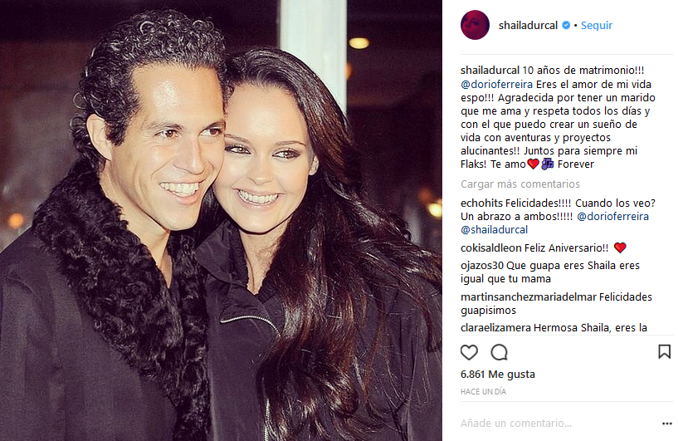The height and width of the screenshot is (441, 678).
Task: Click the Hace un día timestamp
Action: click(483, 392)
